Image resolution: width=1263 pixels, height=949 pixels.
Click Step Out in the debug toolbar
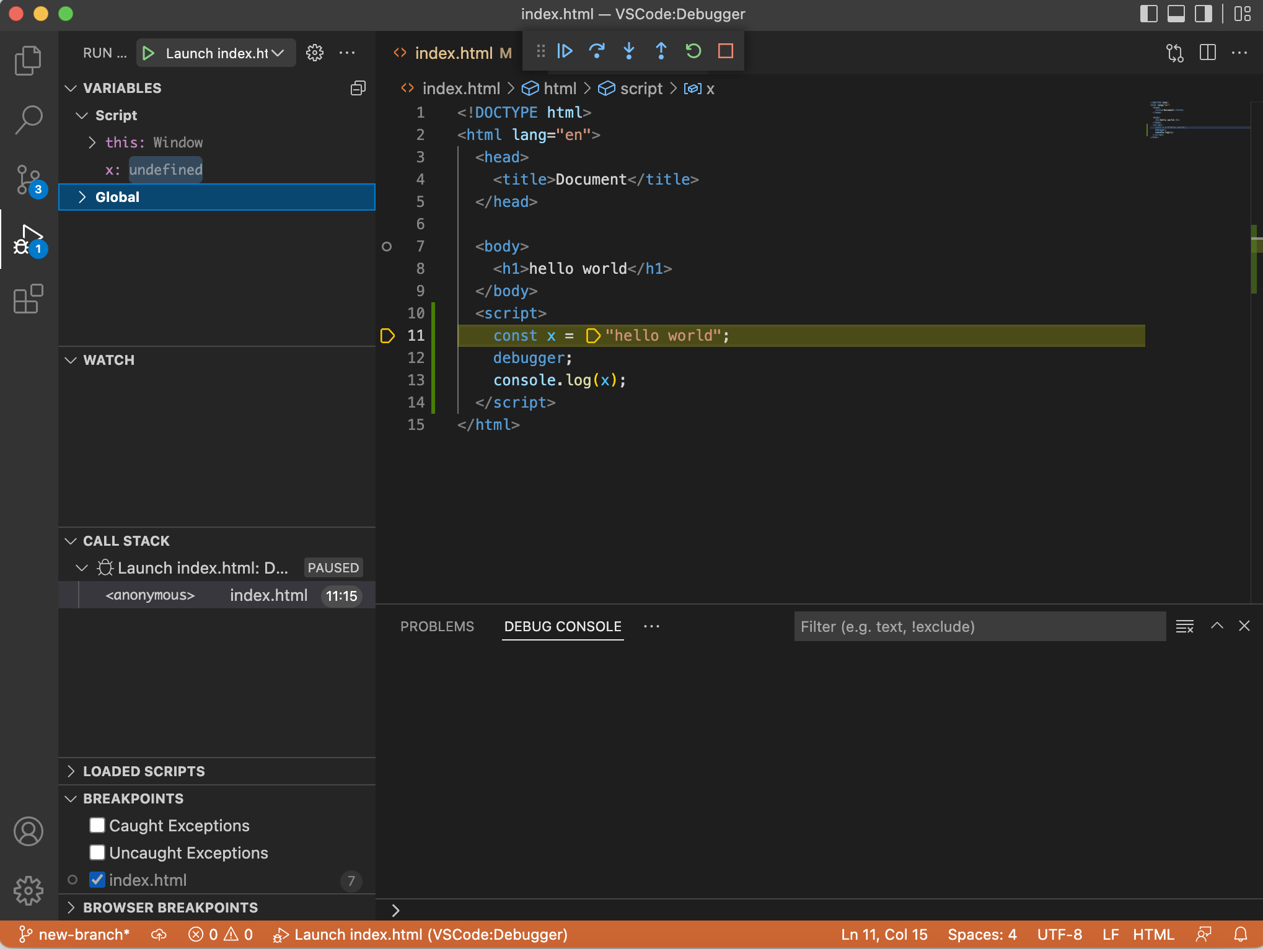point(661,51)
